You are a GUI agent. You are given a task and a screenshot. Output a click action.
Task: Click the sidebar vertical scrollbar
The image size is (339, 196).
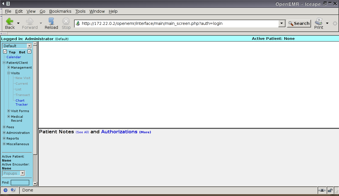35,99
